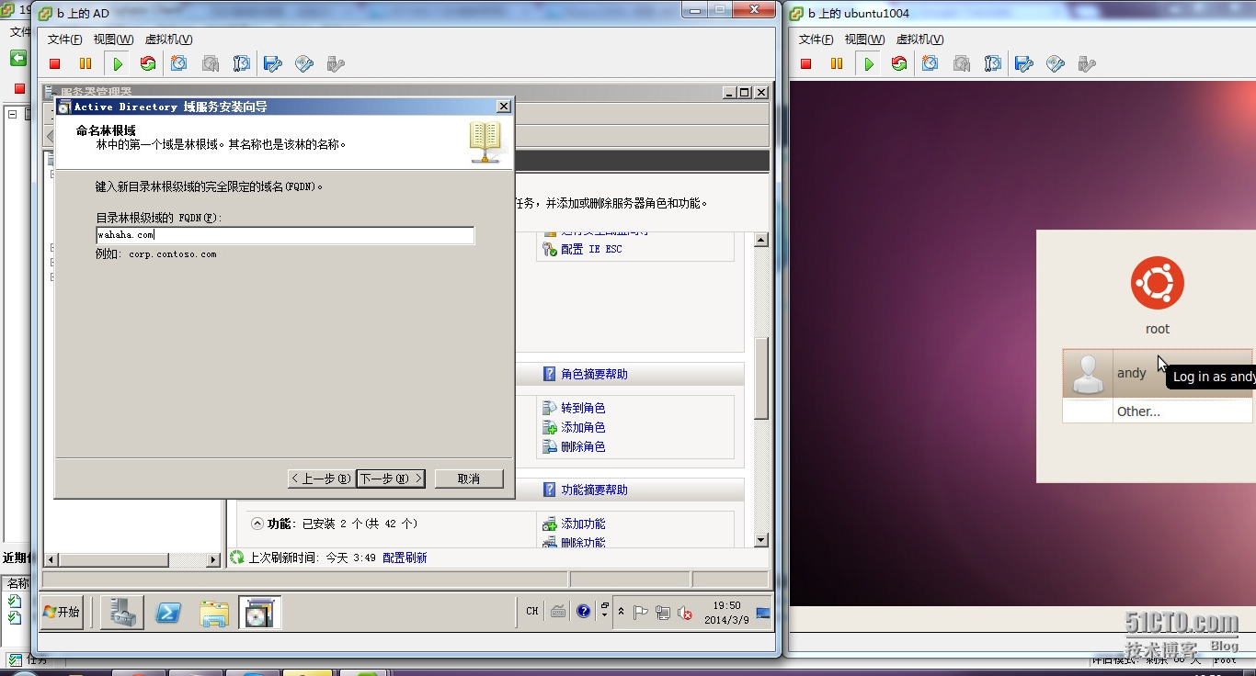1256x676 pixels.
Task: Open snapshot manager in AD window
Action: (242, 63)
